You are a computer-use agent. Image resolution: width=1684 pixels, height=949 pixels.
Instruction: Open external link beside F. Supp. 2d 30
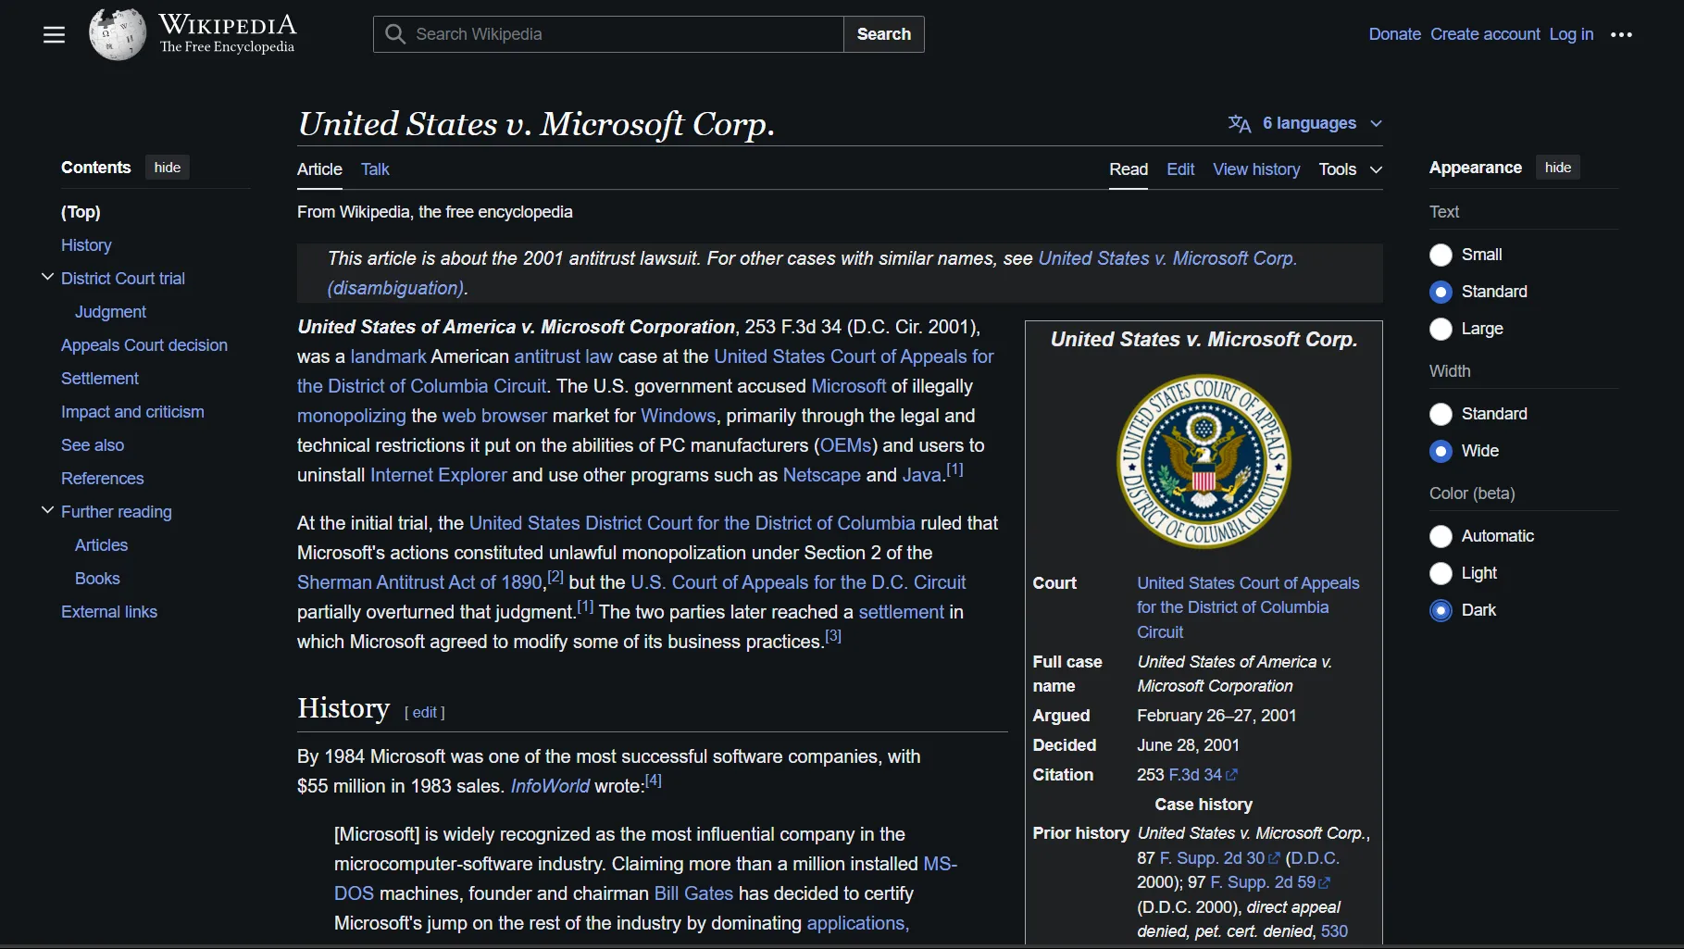click(x=1274, y=858)
